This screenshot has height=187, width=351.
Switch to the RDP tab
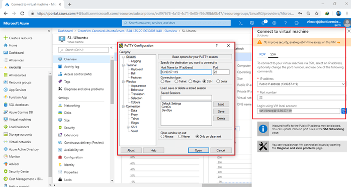(262, 54)
